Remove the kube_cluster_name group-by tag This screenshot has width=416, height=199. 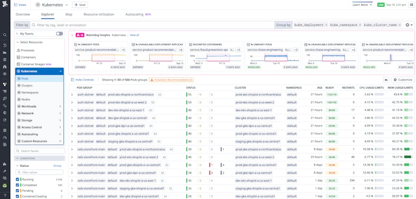[400, 25]
